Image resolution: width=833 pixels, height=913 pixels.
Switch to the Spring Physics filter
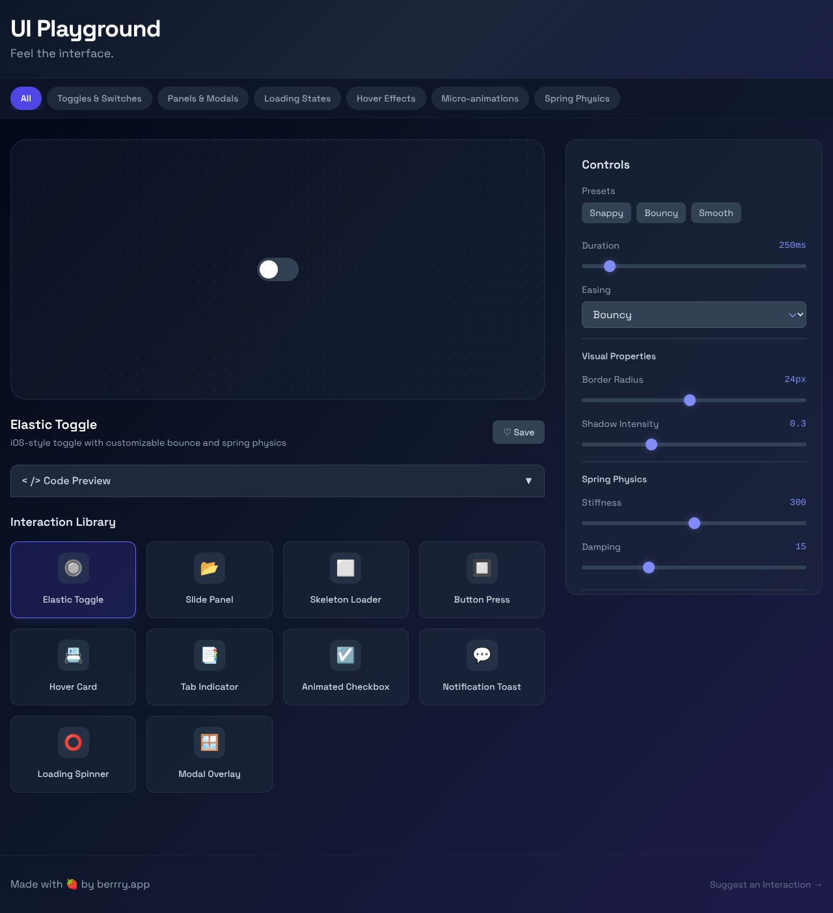(x=577, y=98)
